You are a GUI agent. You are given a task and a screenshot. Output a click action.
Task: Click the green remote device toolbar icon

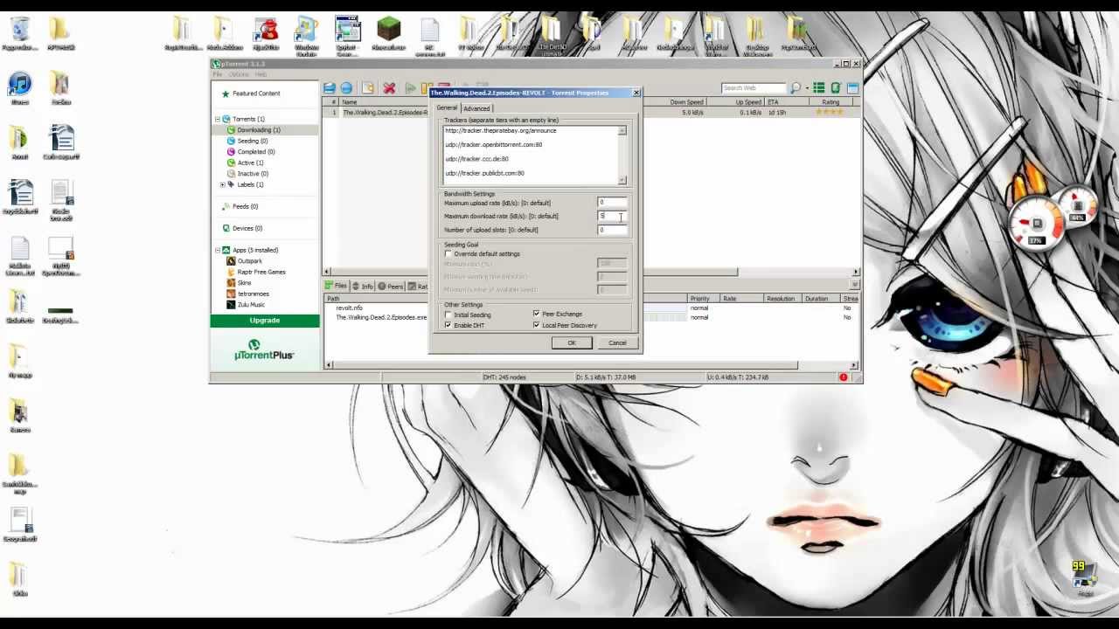point(836,88)
